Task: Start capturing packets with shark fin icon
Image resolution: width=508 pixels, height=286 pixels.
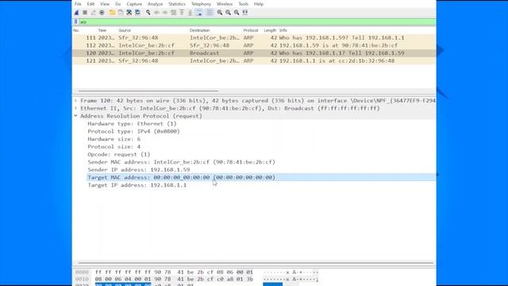Action: click(x=76, y=13)
